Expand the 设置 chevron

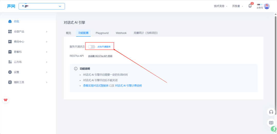coord(47,72)
